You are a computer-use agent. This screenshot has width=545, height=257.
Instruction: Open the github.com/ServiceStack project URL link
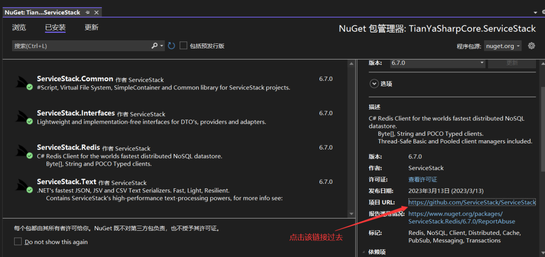pos(472,202)
